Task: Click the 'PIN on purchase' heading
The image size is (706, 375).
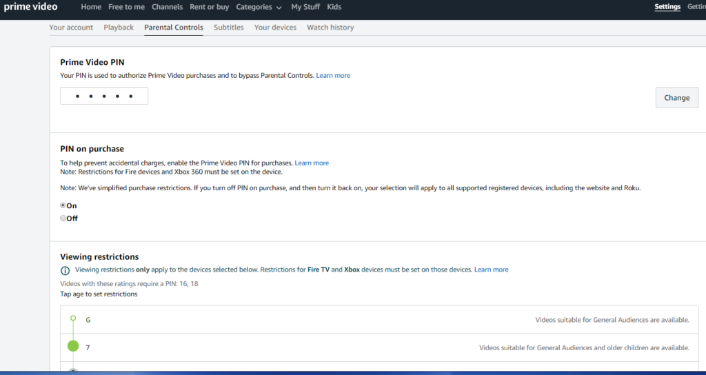Action: tap(92, 149)
